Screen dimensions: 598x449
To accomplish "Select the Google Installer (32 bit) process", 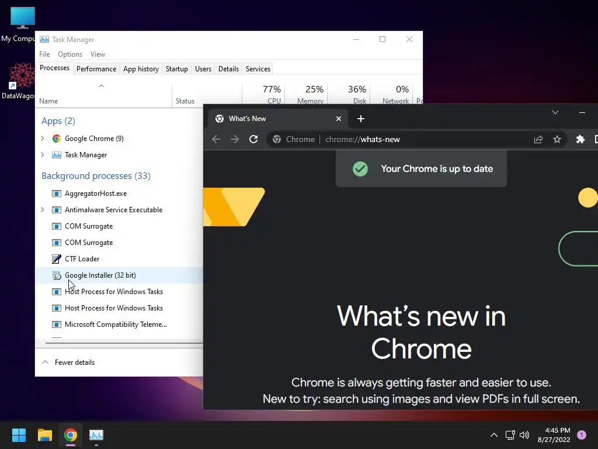I will [x=119, y=275].
